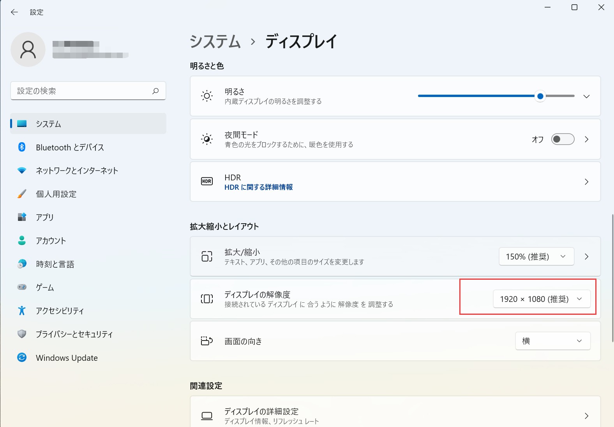Open the HDR に関する詳細情報 link
Screen dimensions: 614x427
(259, 187)
